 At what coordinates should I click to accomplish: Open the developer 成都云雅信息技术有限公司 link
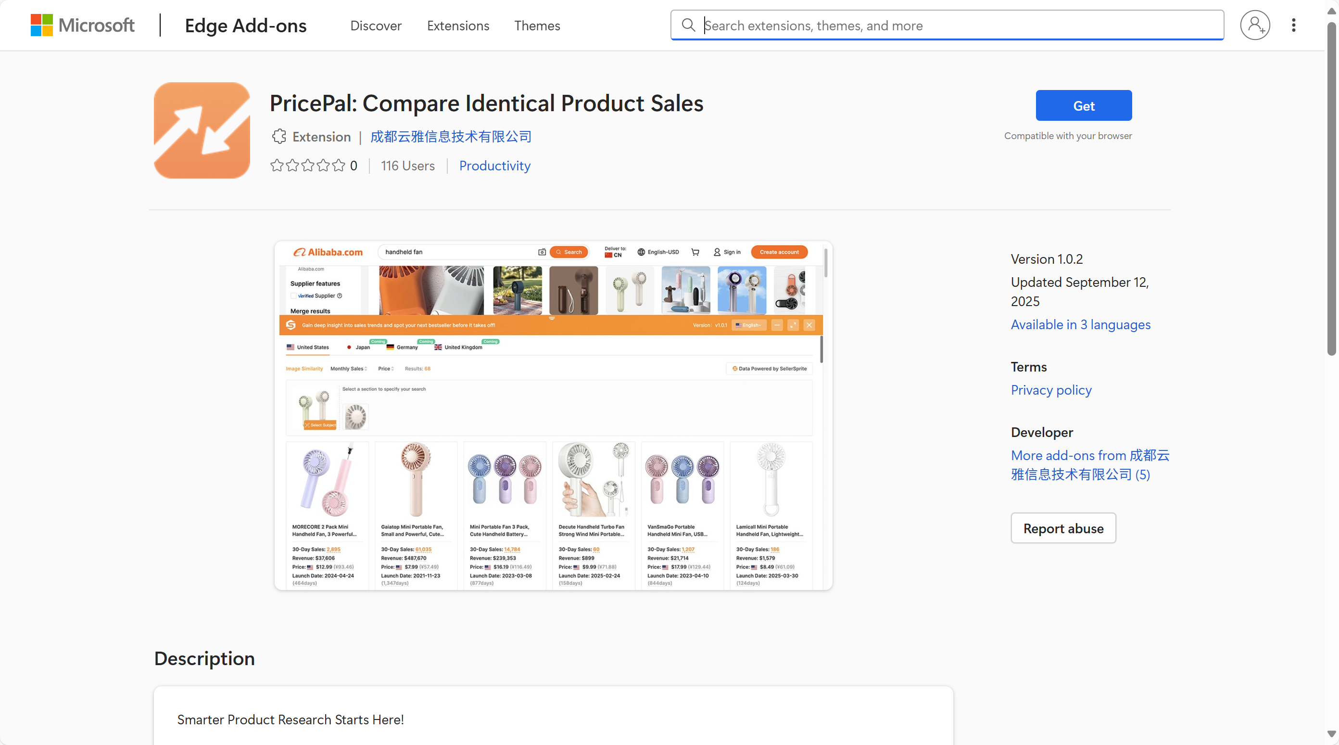click(x=451, y=136)
